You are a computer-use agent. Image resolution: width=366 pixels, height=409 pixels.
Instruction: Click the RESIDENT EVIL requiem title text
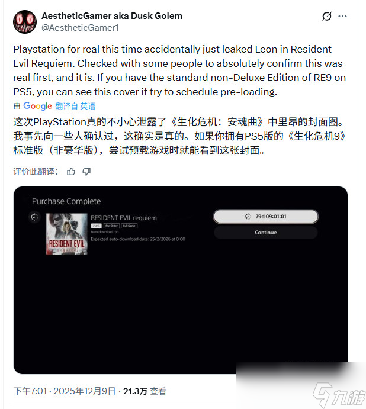click(124, 218)
